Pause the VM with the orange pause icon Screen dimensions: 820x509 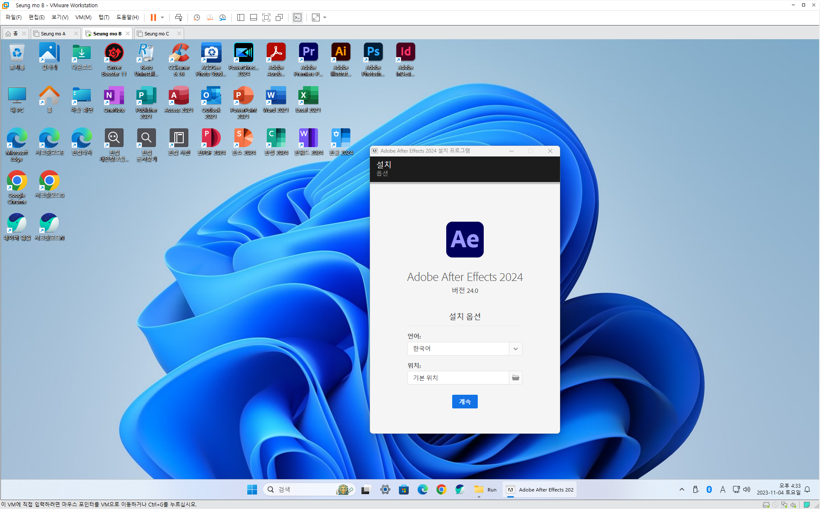(153, 17)
